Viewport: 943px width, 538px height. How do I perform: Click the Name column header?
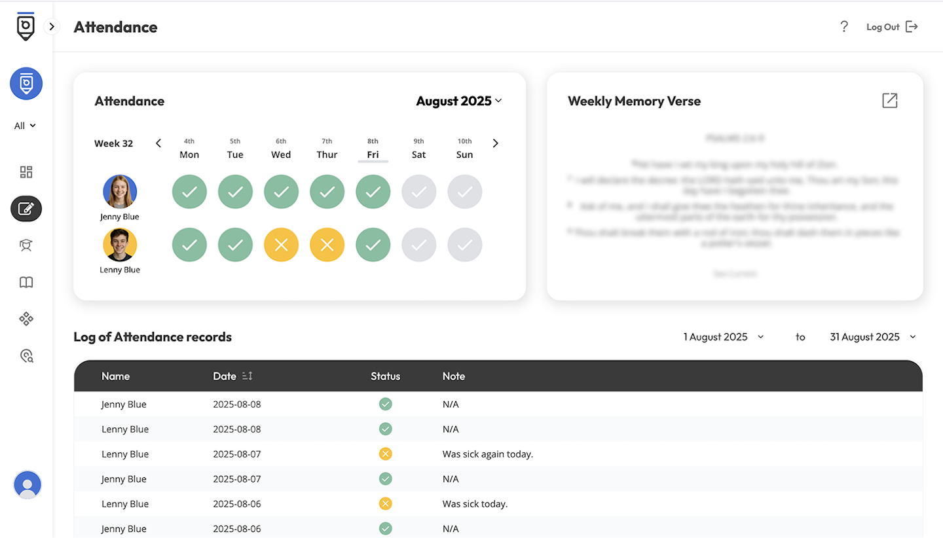coord(115,376)
